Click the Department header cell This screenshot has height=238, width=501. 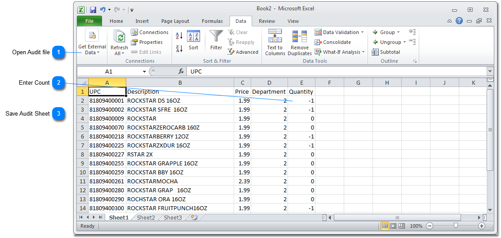pyautogui.click(x=269, y=92)
